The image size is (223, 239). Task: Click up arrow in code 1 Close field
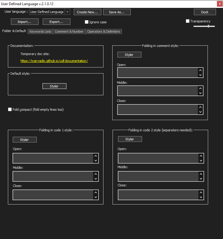(x=96, y=192)
